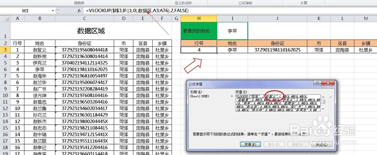This screenshot has width=377, height=155.
Task: Click cell J3 with 372901198110162025
Action: pyautogui.click(x=277, y=50)
